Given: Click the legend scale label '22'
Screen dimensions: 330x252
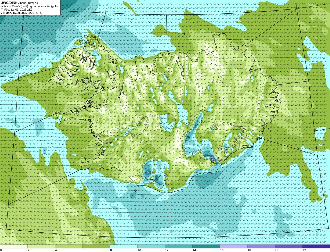Looking at the screenshot, I should (304, 250).
